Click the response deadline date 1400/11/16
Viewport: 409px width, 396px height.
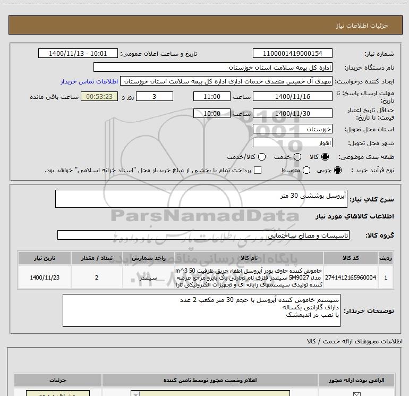tap(292, 96)
